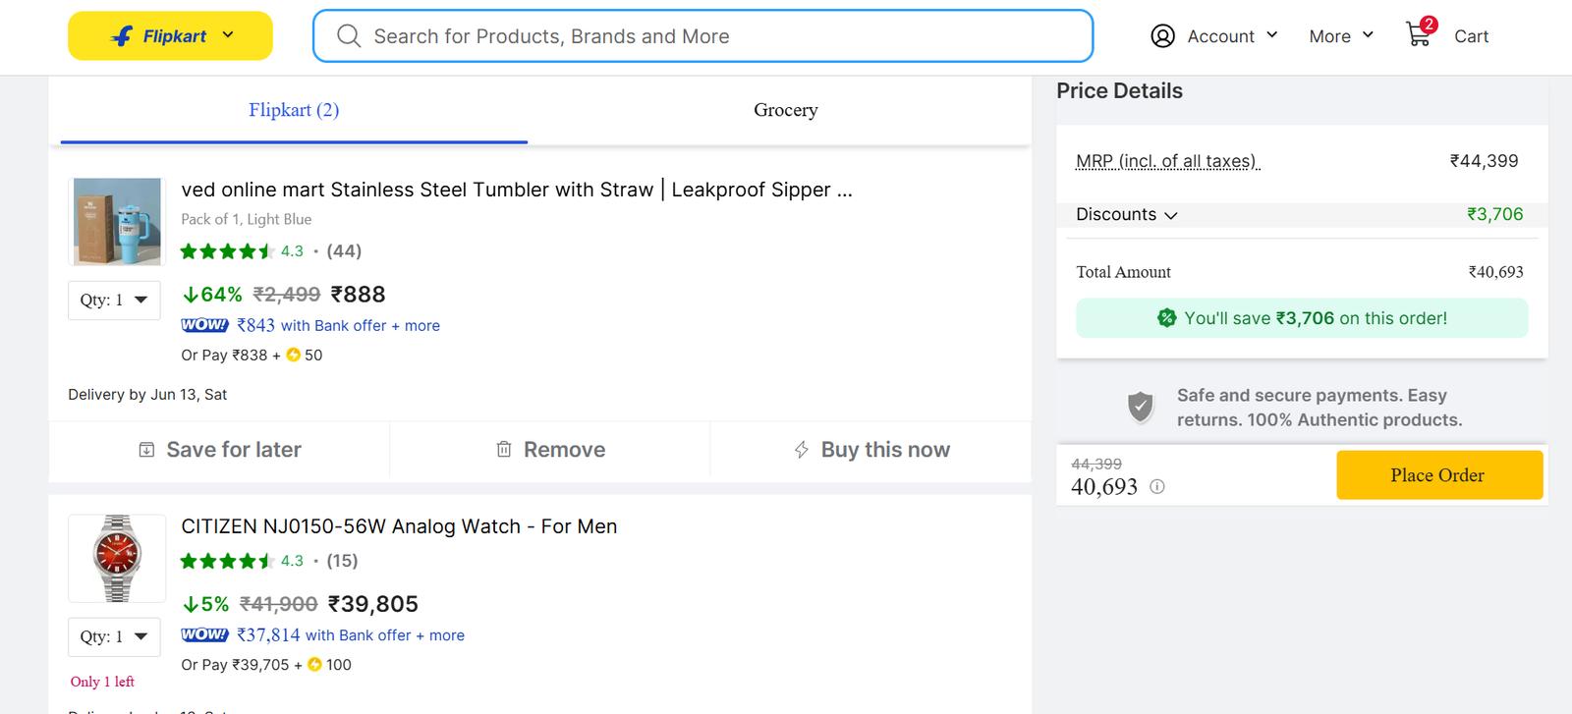
Task: Click the WOW badge on the Citizen watch offer
Action: coord(204,634)
